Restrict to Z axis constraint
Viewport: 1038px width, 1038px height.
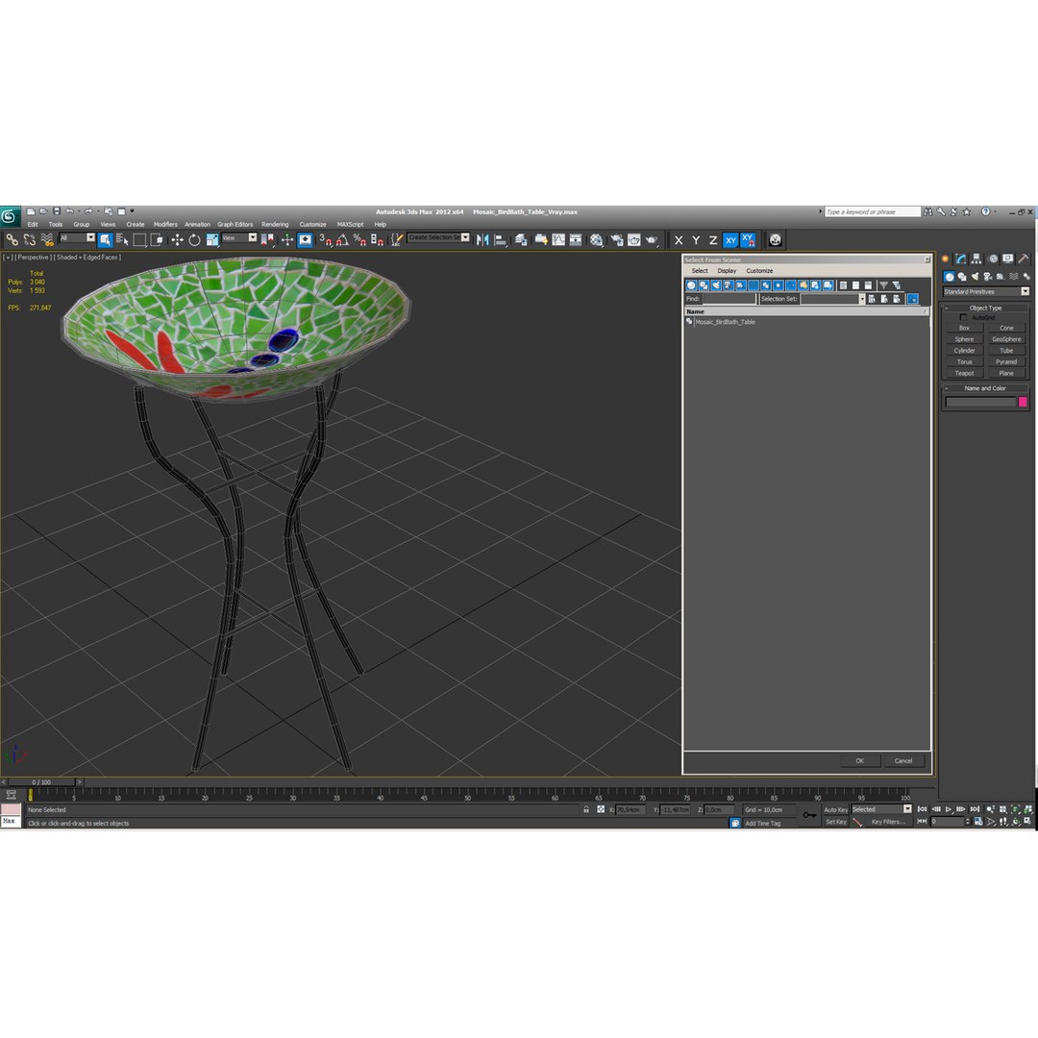point(713,240)
